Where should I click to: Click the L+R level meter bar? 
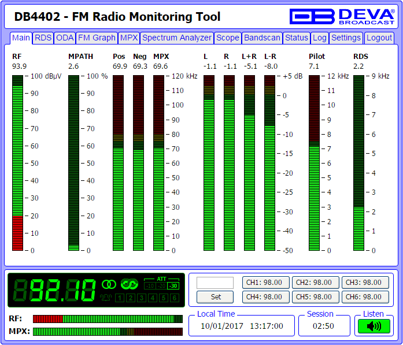(x=250, y=163)
